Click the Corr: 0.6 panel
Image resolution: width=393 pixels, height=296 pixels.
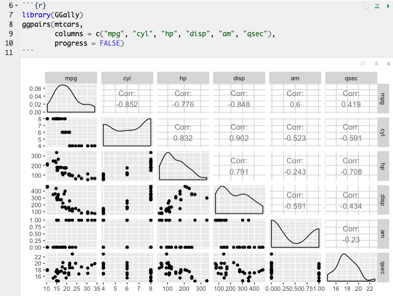[x=295, y=99]
